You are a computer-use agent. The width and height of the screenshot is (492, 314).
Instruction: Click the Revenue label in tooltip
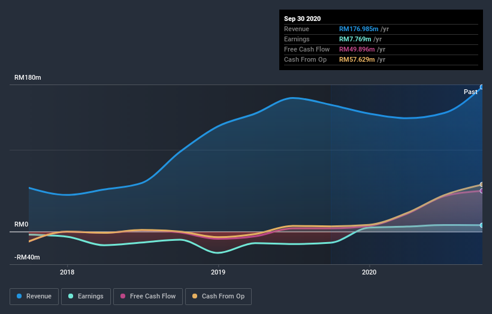coord(297,29)
